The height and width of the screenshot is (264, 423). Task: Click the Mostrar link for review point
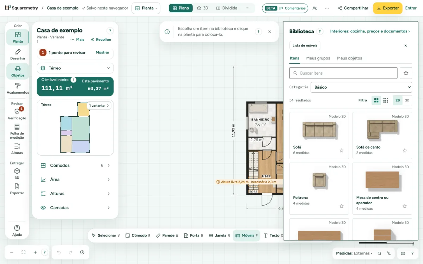point(103,52)
